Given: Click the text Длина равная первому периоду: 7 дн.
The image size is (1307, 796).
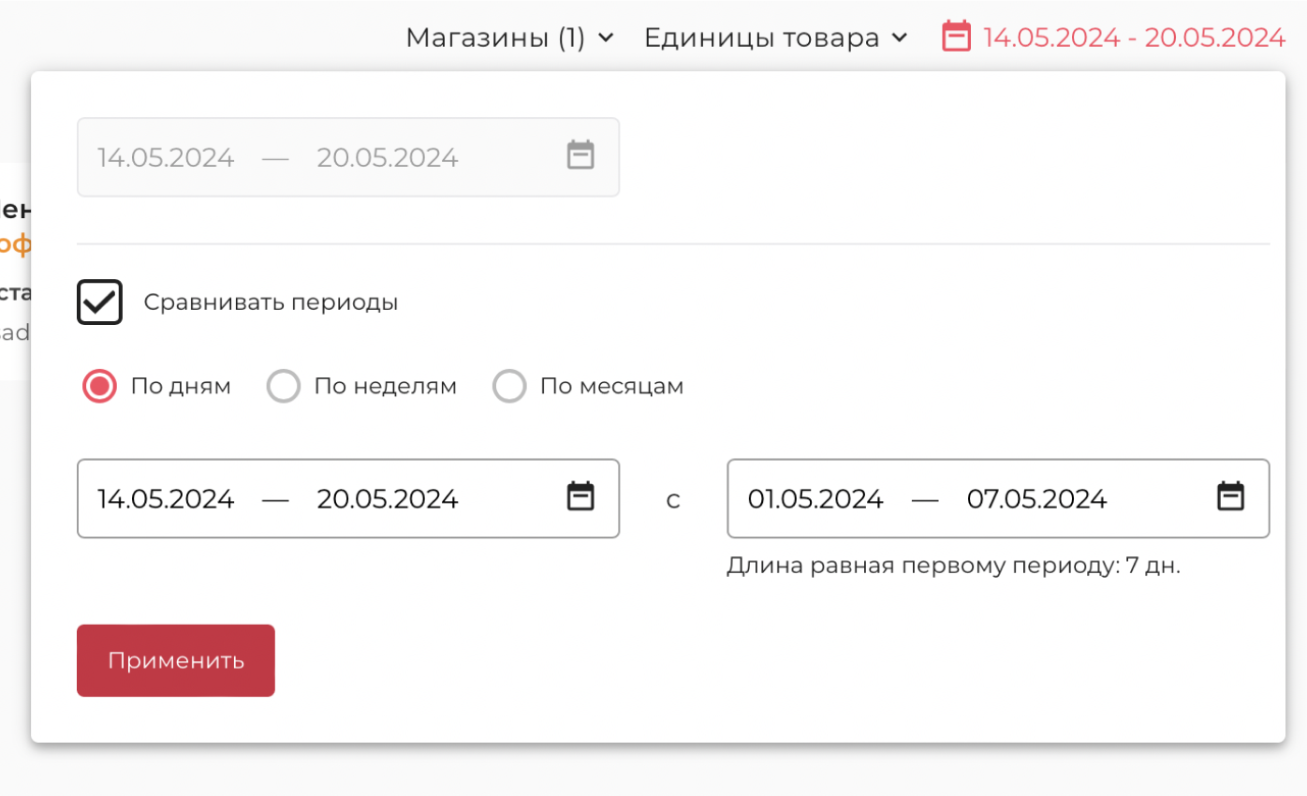Looking at the screenshot, I should click(x=953, y=566).
